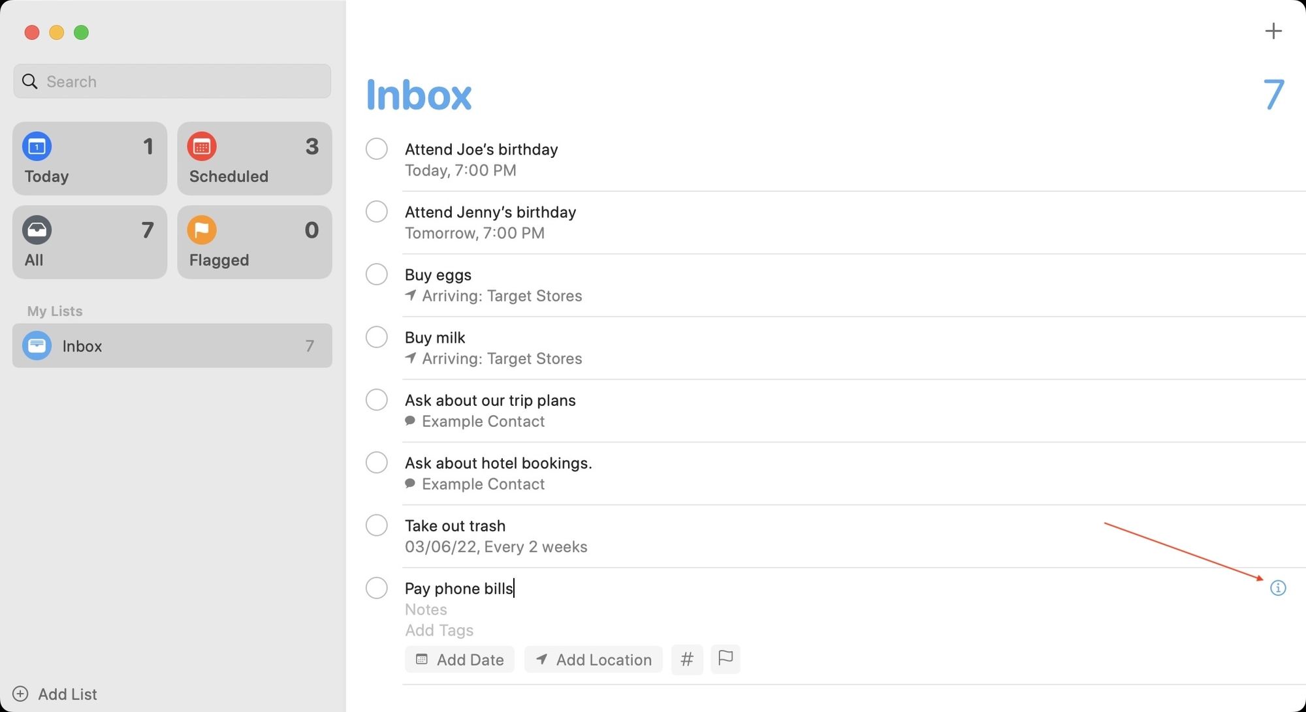Image resolution: width=1306 pixels, height=712 pixels.
Task: Click the hashtag tag button
Action: pyautogui.click(x=686, y=659)
